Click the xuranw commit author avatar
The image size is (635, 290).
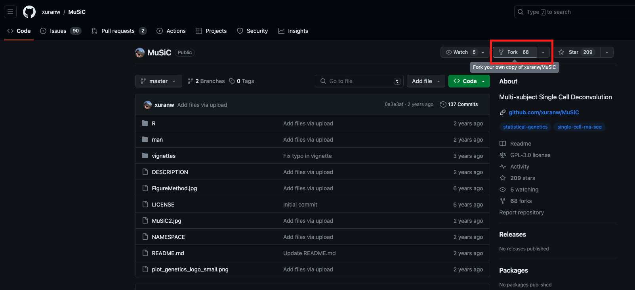tap(148, 105)
